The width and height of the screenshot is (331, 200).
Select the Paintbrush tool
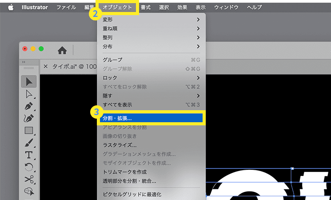click(x=29, y=143)
